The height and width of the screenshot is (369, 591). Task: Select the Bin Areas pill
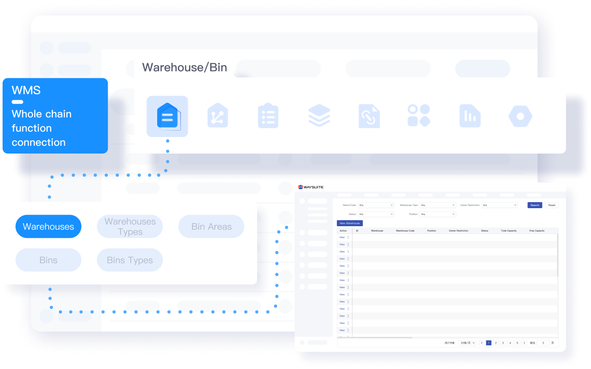[211, 227]
